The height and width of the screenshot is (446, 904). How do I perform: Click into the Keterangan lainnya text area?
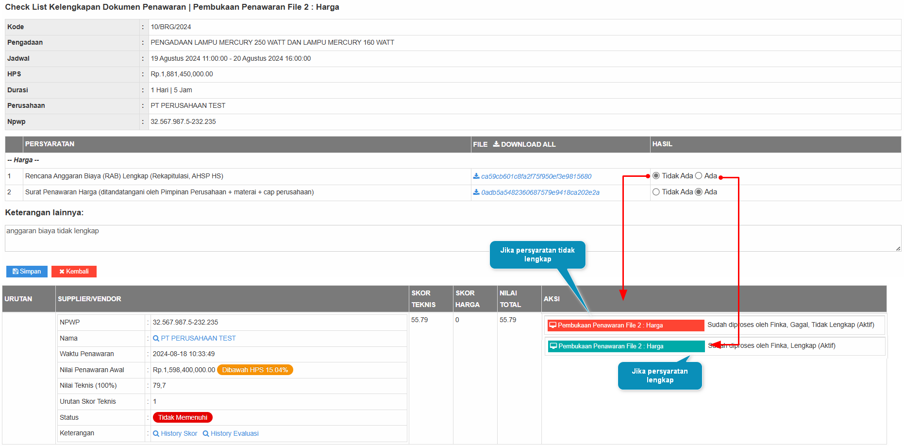click(x=437, y=238)
